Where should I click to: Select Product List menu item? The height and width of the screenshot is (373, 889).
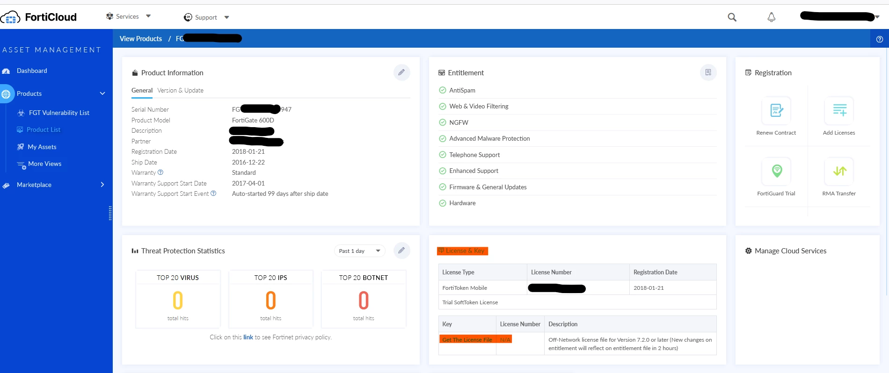click(44, 129)
